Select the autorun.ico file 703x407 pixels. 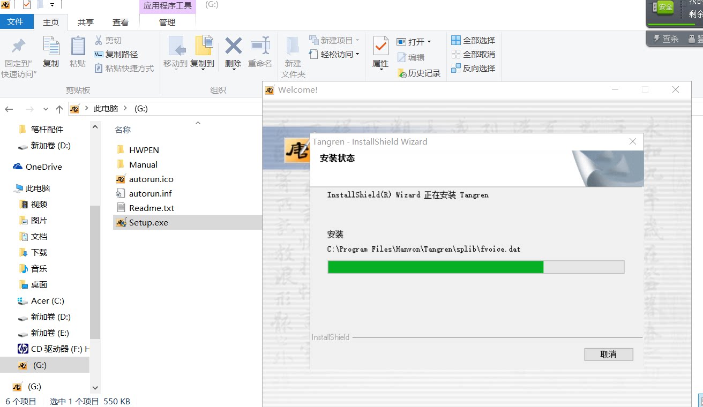pyautogui.click(x=145, y=179)
